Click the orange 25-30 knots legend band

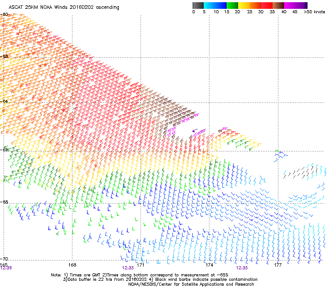pos(255,5)
